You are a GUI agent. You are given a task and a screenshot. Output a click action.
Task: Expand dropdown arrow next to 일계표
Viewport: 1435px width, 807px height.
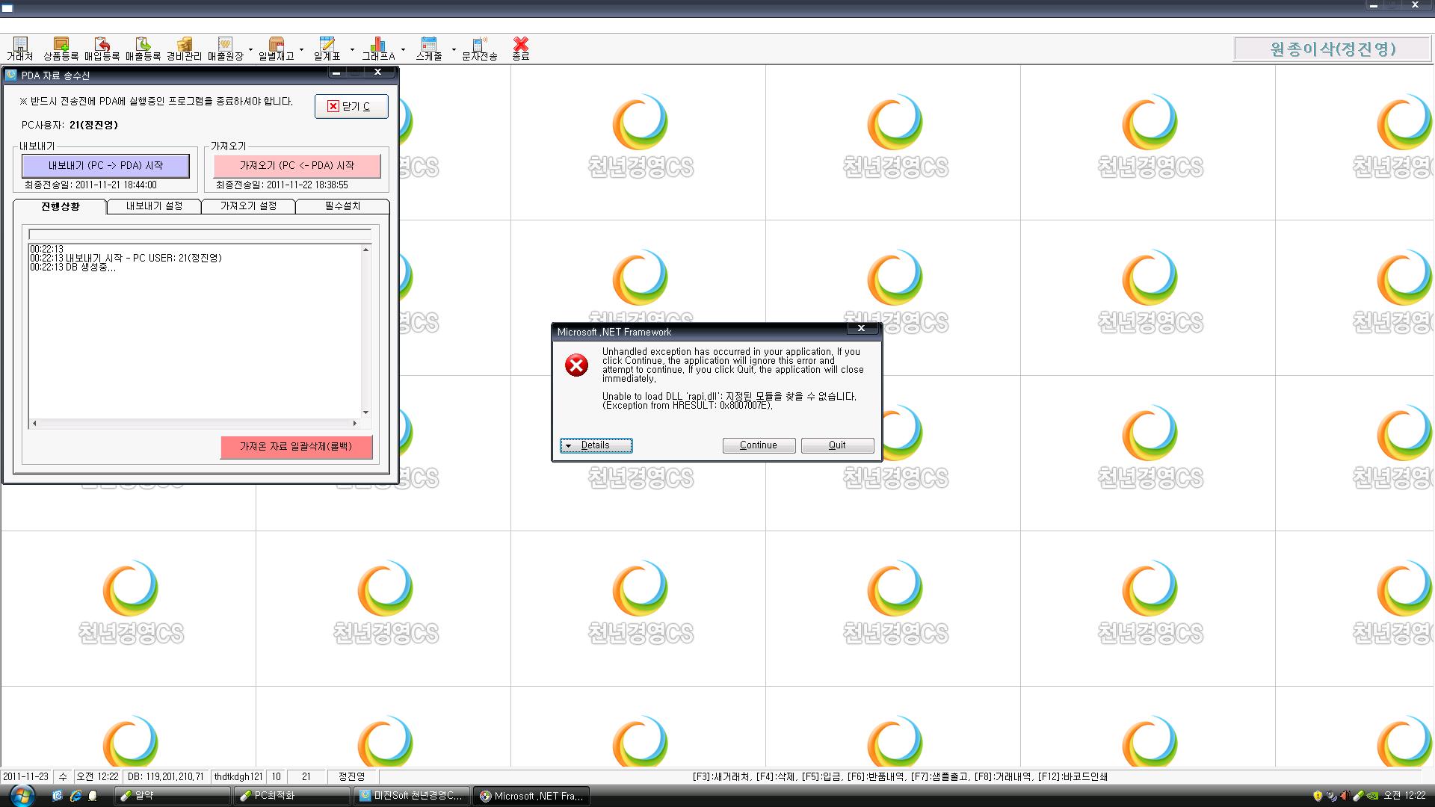point(352,50)
